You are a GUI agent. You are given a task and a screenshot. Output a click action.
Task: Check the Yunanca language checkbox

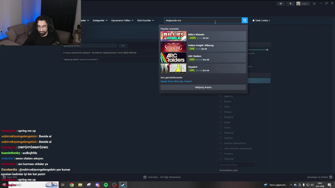pyautogui.click(x=220, y=154)
